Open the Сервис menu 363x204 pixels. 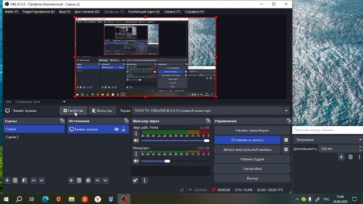click(x=172, y=11)
